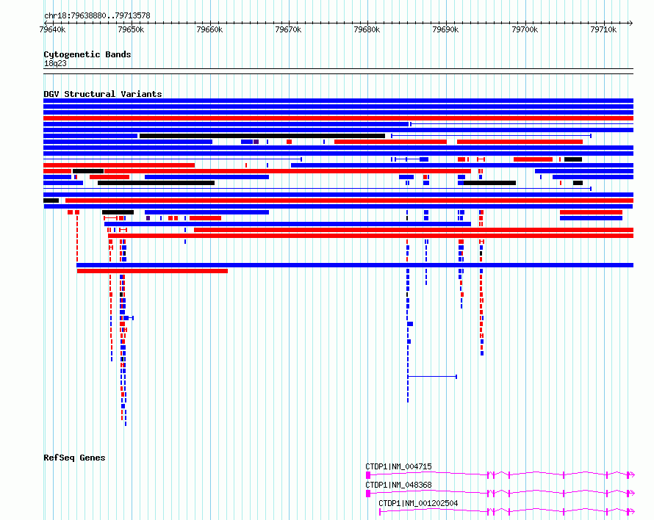Click the 79660k ruler label
This screenshot has width=654, height=520.
pyautogui.click(x=209, y=29)
